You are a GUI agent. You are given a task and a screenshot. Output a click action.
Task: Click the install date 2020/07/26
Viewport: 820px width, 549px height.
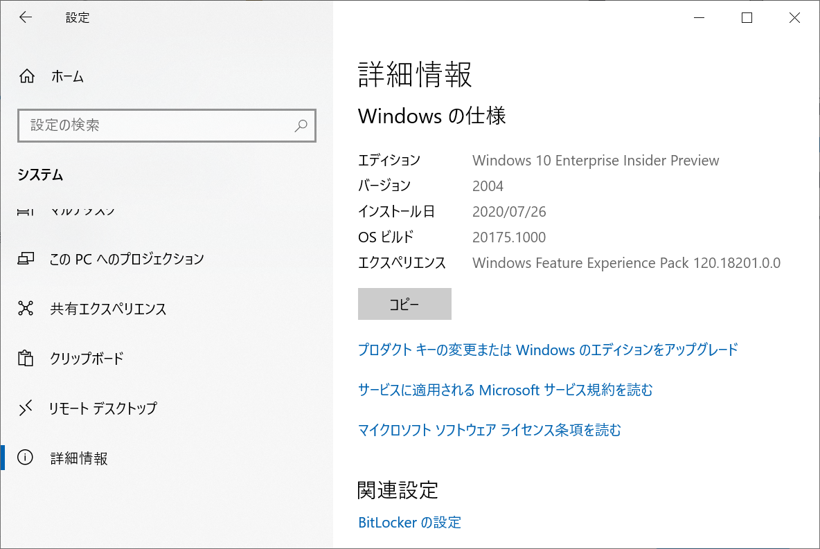pos(509,212)
